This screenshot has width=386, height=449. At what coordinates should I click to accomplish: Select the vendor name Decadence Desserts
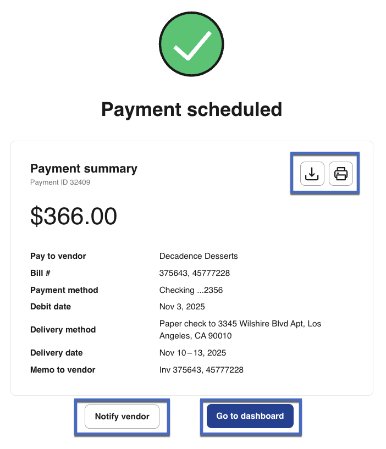point(198,256)
